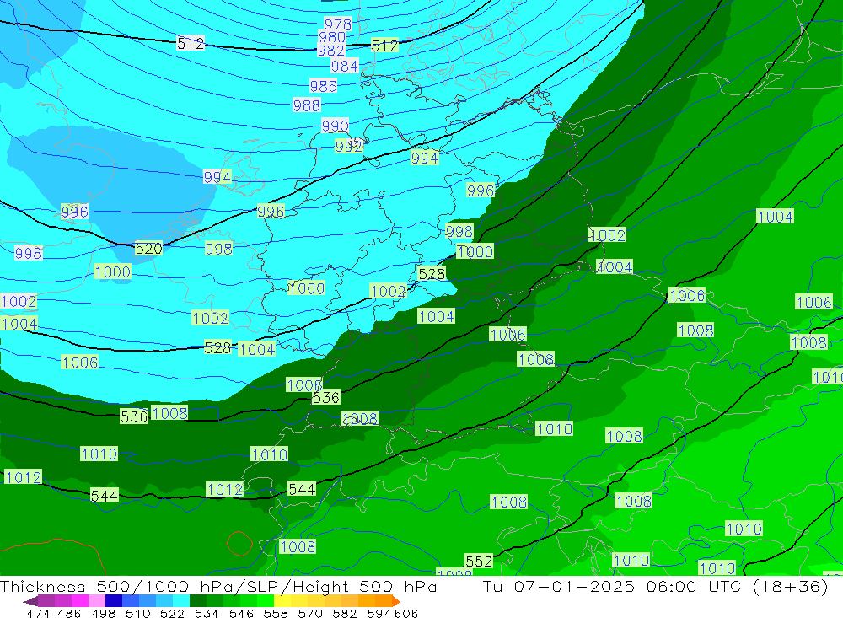Image resolution: width=843 pixels, height=618 pixels.
Task: Click the legend value 606
Action: tap(406, 613)
